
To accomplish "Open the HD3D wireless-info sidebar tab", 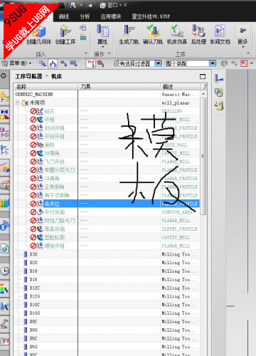I will click(x=4, y=226).
